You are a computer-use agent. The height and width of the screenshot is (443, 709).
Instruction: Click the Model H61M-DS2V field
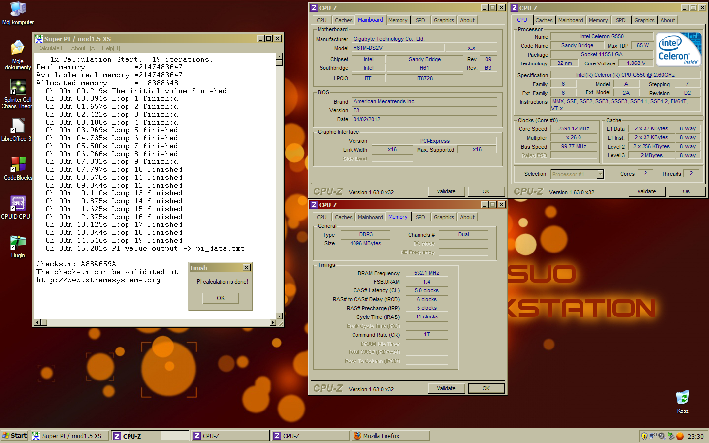tap(398, 48)
